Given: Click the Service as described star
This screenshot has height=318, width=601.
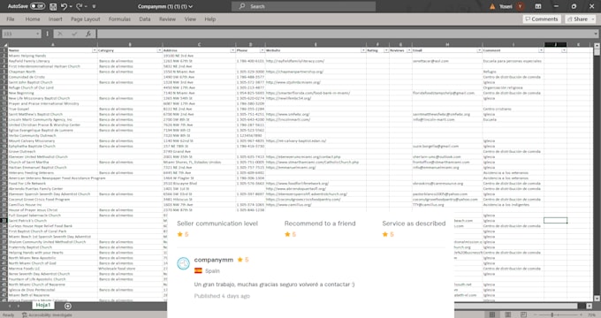Looking at the screenshot, I should coord(384,234).
